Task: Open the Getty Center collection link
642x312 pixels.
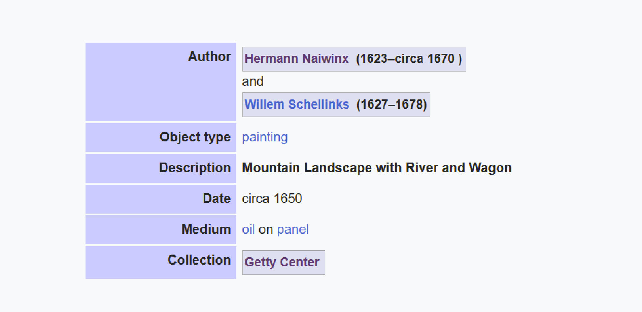Action: click(x=282, y=262)
